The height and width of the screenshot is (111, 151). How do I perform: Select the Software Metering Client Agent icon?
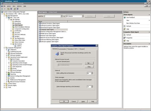pyautogui.click(x=40, y=40)
